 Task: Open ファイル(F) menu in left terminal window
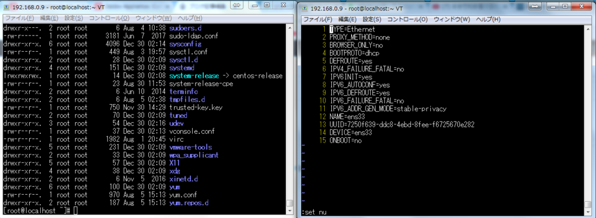tap(19, 18)
